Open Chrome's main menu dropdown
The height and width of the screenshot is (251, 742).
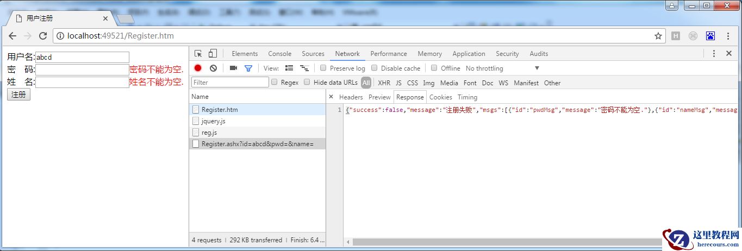(x=728, y=36)
